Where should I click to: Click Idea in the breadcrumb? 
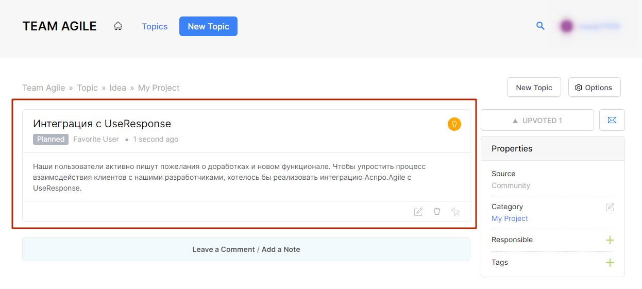117,88
